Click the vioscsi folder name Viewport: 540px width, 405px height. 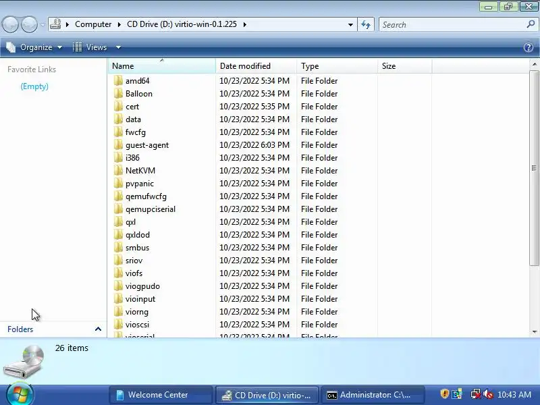pyautogui.click(x=138, y=325)
